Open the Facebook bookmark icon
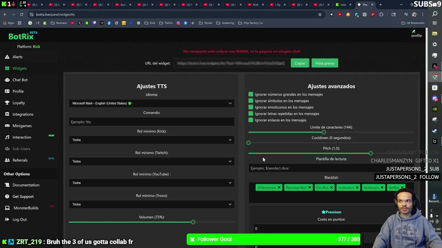The height and width of the screenshot is (248, 442). point(109,23)
